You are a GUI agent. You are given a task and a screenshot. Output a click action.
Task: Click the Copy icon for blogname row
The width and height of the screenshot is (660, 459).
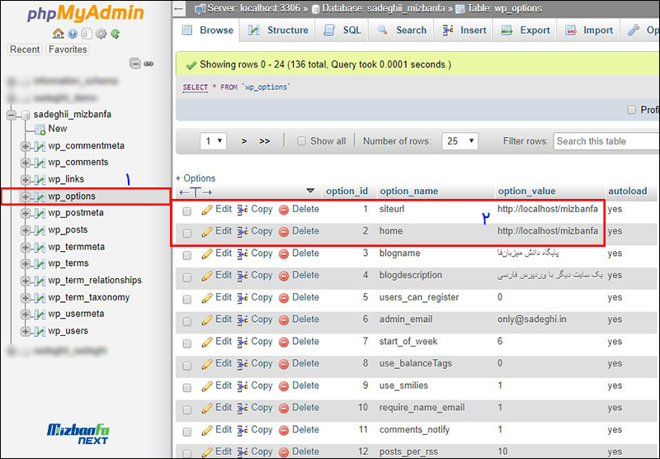click(242, 253)
